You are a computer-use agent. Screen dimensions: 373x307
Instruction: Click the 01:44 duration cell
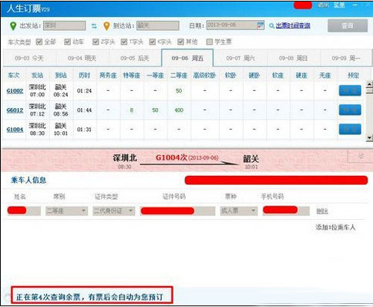point(84,110)
